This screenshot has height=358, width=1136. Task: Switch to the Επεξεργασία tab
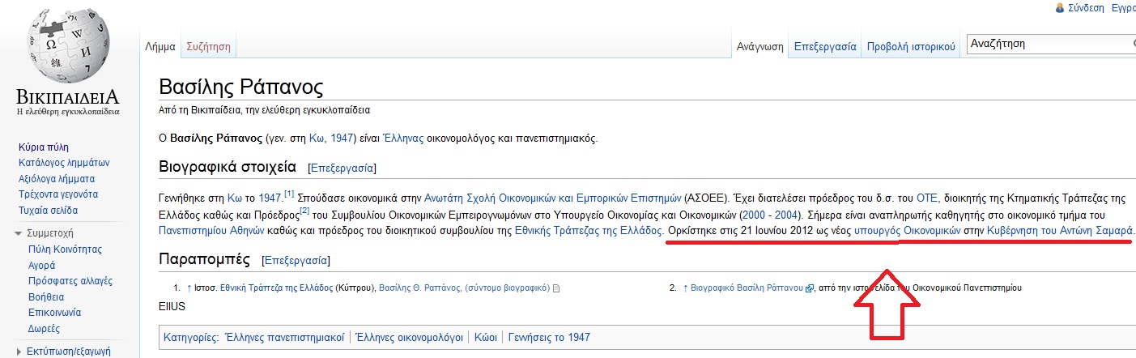click(x=824, y=47)
